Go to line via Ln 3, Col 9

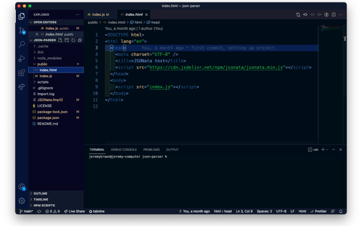pyautogui.click(x=244, y=212)
